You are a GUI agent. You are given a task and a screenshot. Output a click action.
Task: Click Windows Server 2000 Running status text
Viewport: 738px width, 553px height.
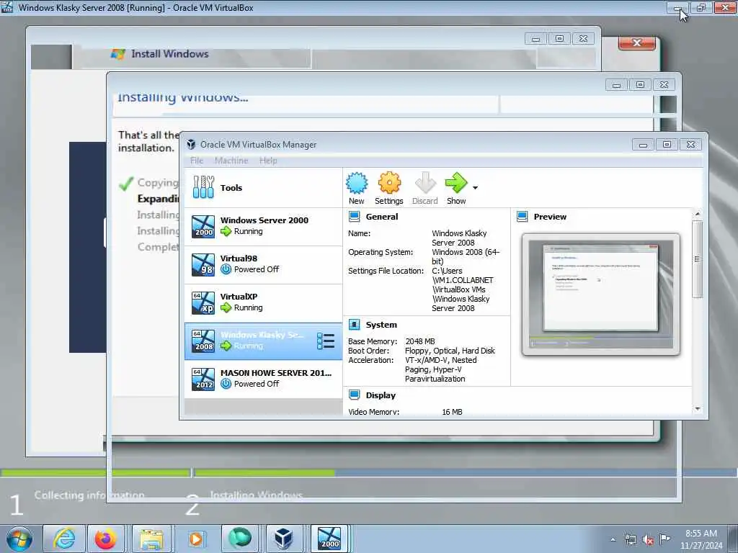[x=248, y=231]
